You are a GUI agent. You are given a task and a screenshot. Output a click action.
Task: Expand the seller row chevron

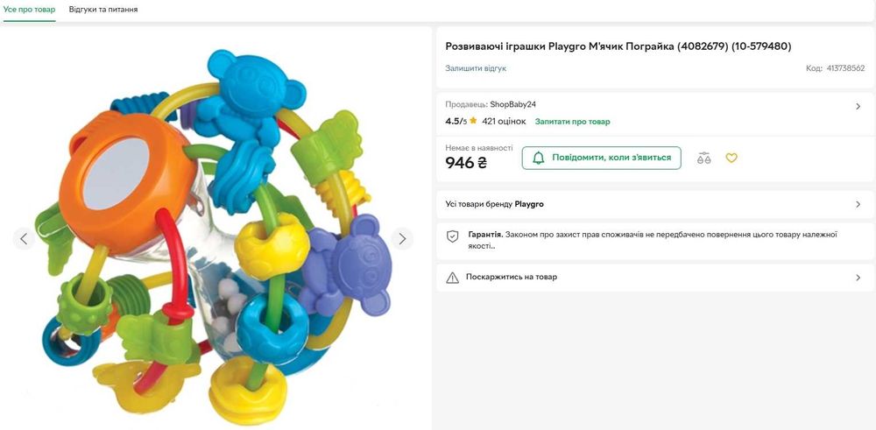pos(858,107)
